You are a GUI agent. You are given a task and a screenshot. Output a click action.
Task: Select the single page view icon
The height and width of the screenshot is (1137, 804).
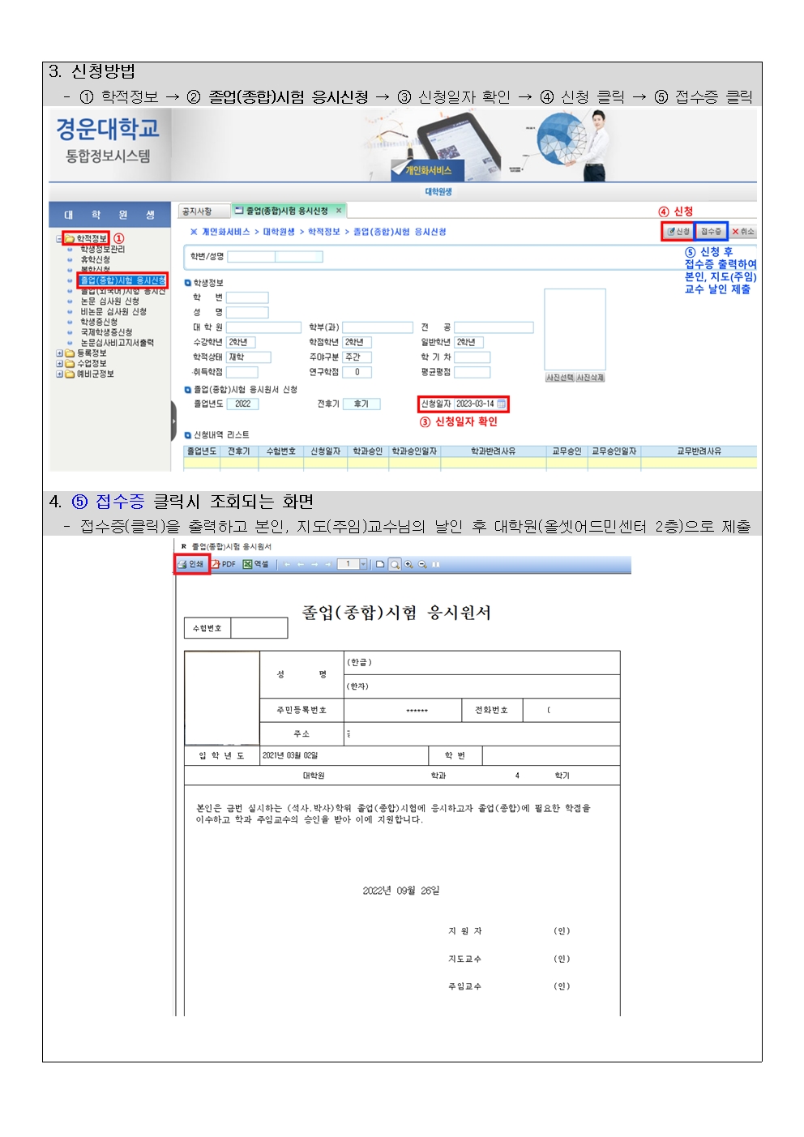[x=380, y=564]
